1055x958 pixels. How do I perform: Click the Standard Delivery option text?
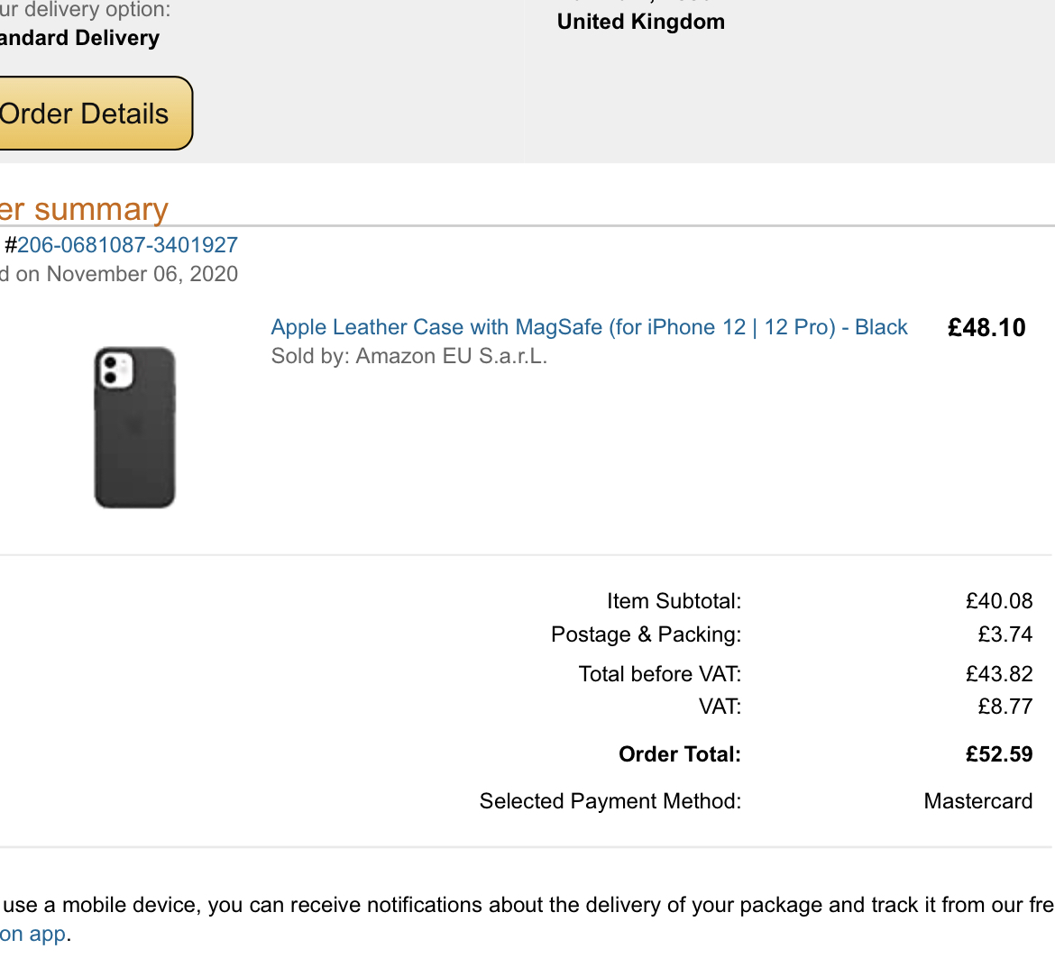click(79, 38)
